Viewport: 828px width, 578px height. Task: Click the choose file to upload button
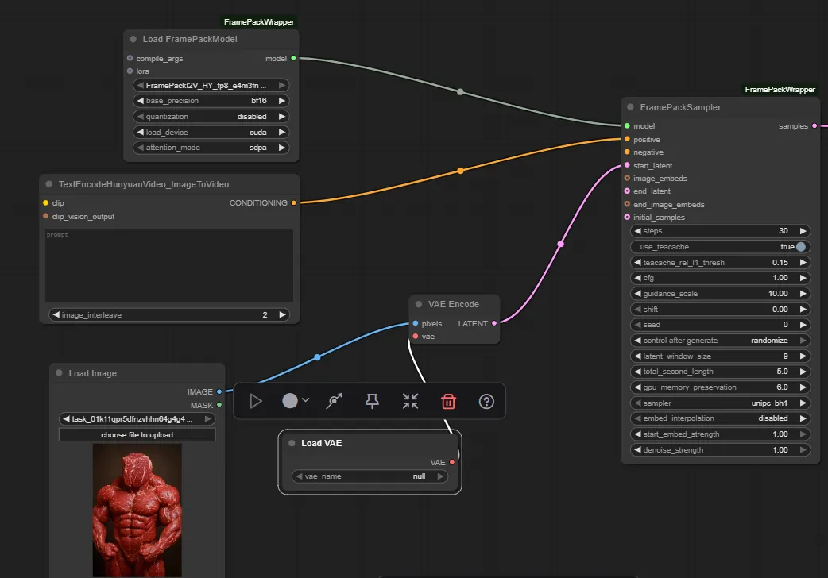coord(136,434)
